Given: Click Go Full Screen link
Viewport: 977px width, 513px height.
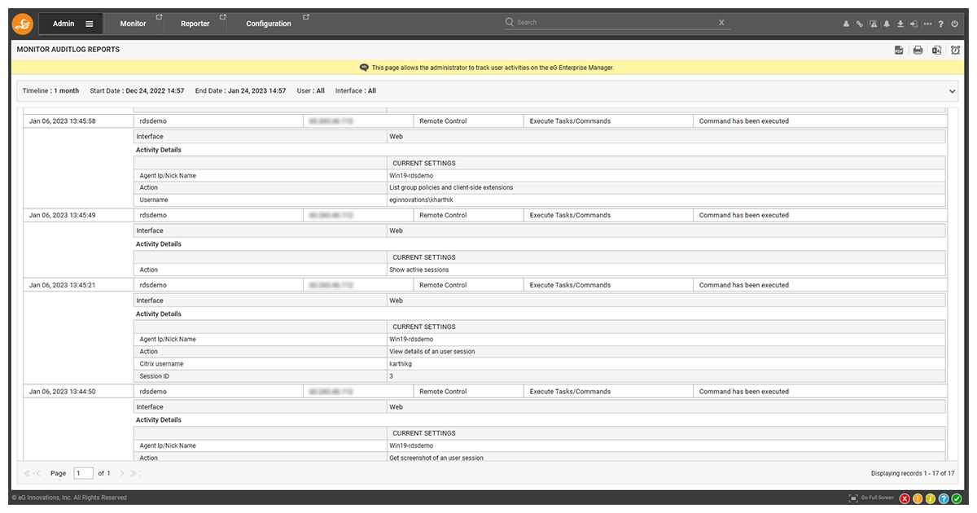Looking at the screenshot, I should point(878,498).
